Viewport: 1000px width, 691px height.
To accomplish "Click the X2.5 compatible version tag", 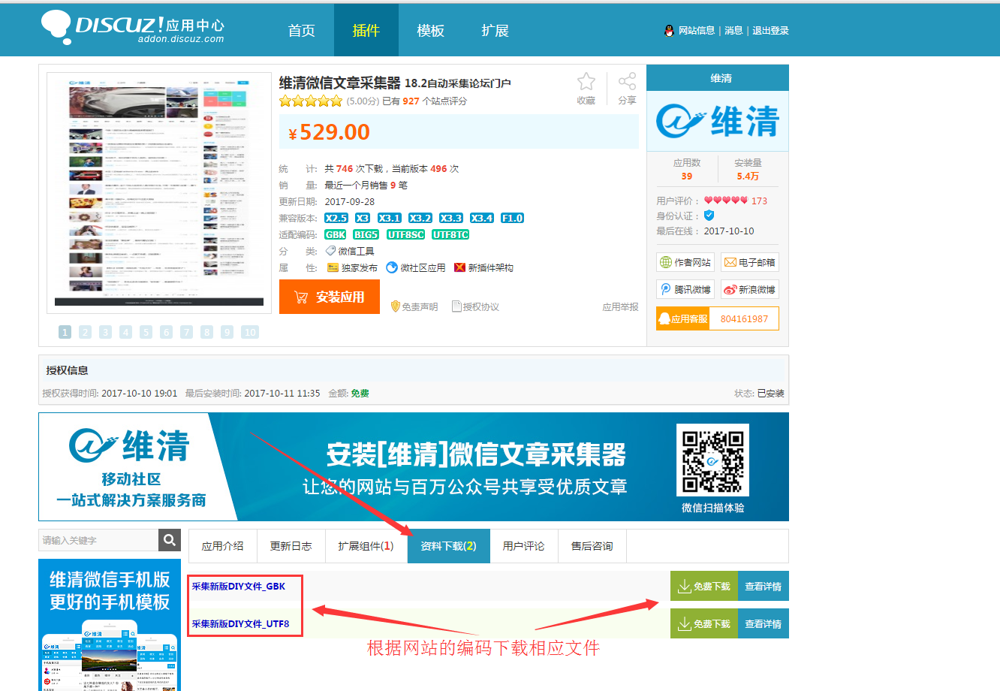I will (x=336, y=218).
